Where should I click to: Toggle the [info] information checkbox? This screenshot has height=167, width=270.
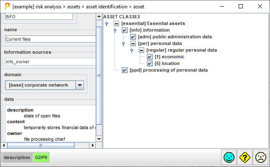125,30
